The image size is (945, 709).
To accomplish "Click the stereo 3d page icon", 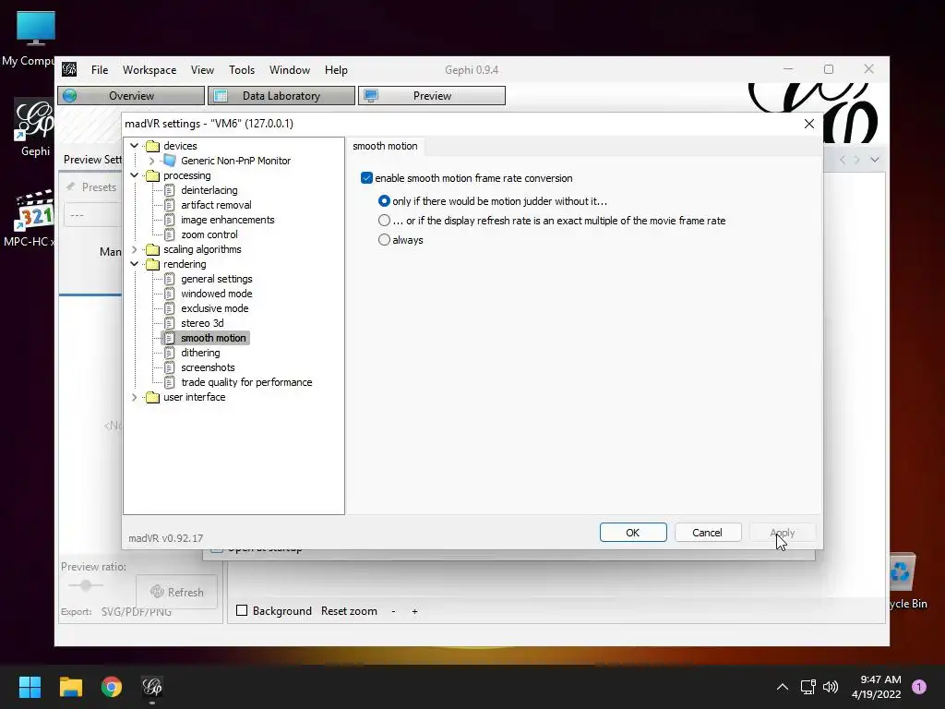I will pos(170,323).
